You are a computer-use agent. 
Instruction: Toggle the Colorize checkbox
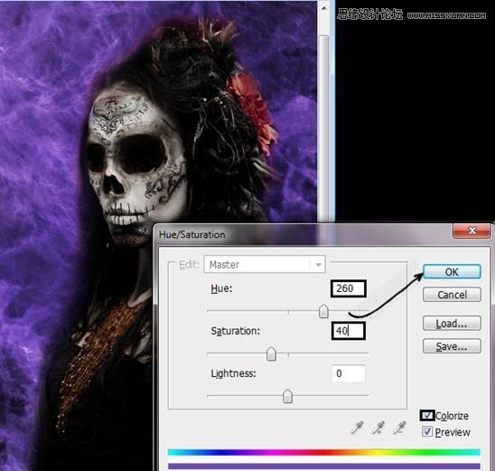coord(427,416)
